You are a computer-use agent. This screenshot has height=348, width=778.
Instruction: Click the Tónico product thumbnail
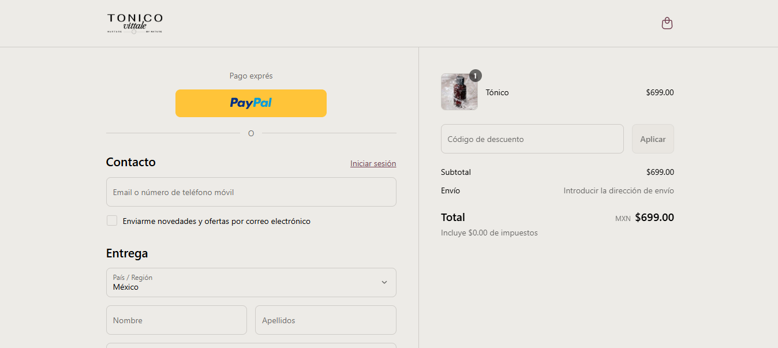coord(459,92)
